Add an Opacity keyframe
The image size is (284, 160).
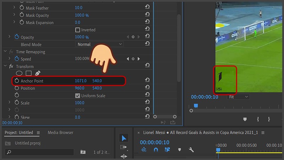click(133, 37)
